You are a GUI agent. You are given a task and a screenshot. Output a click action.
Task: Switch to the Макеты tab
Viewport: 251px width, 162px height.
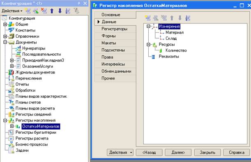115,43
